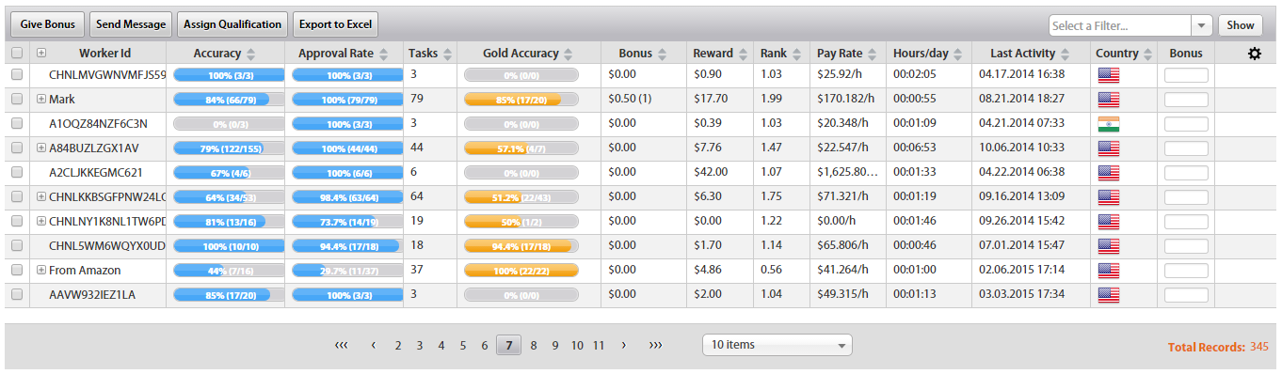Click A84BUZLZGX1AV's 79% accuracy bar
Image resolution: width=1282 pixels, height=374 pixels.
[229, 148]
